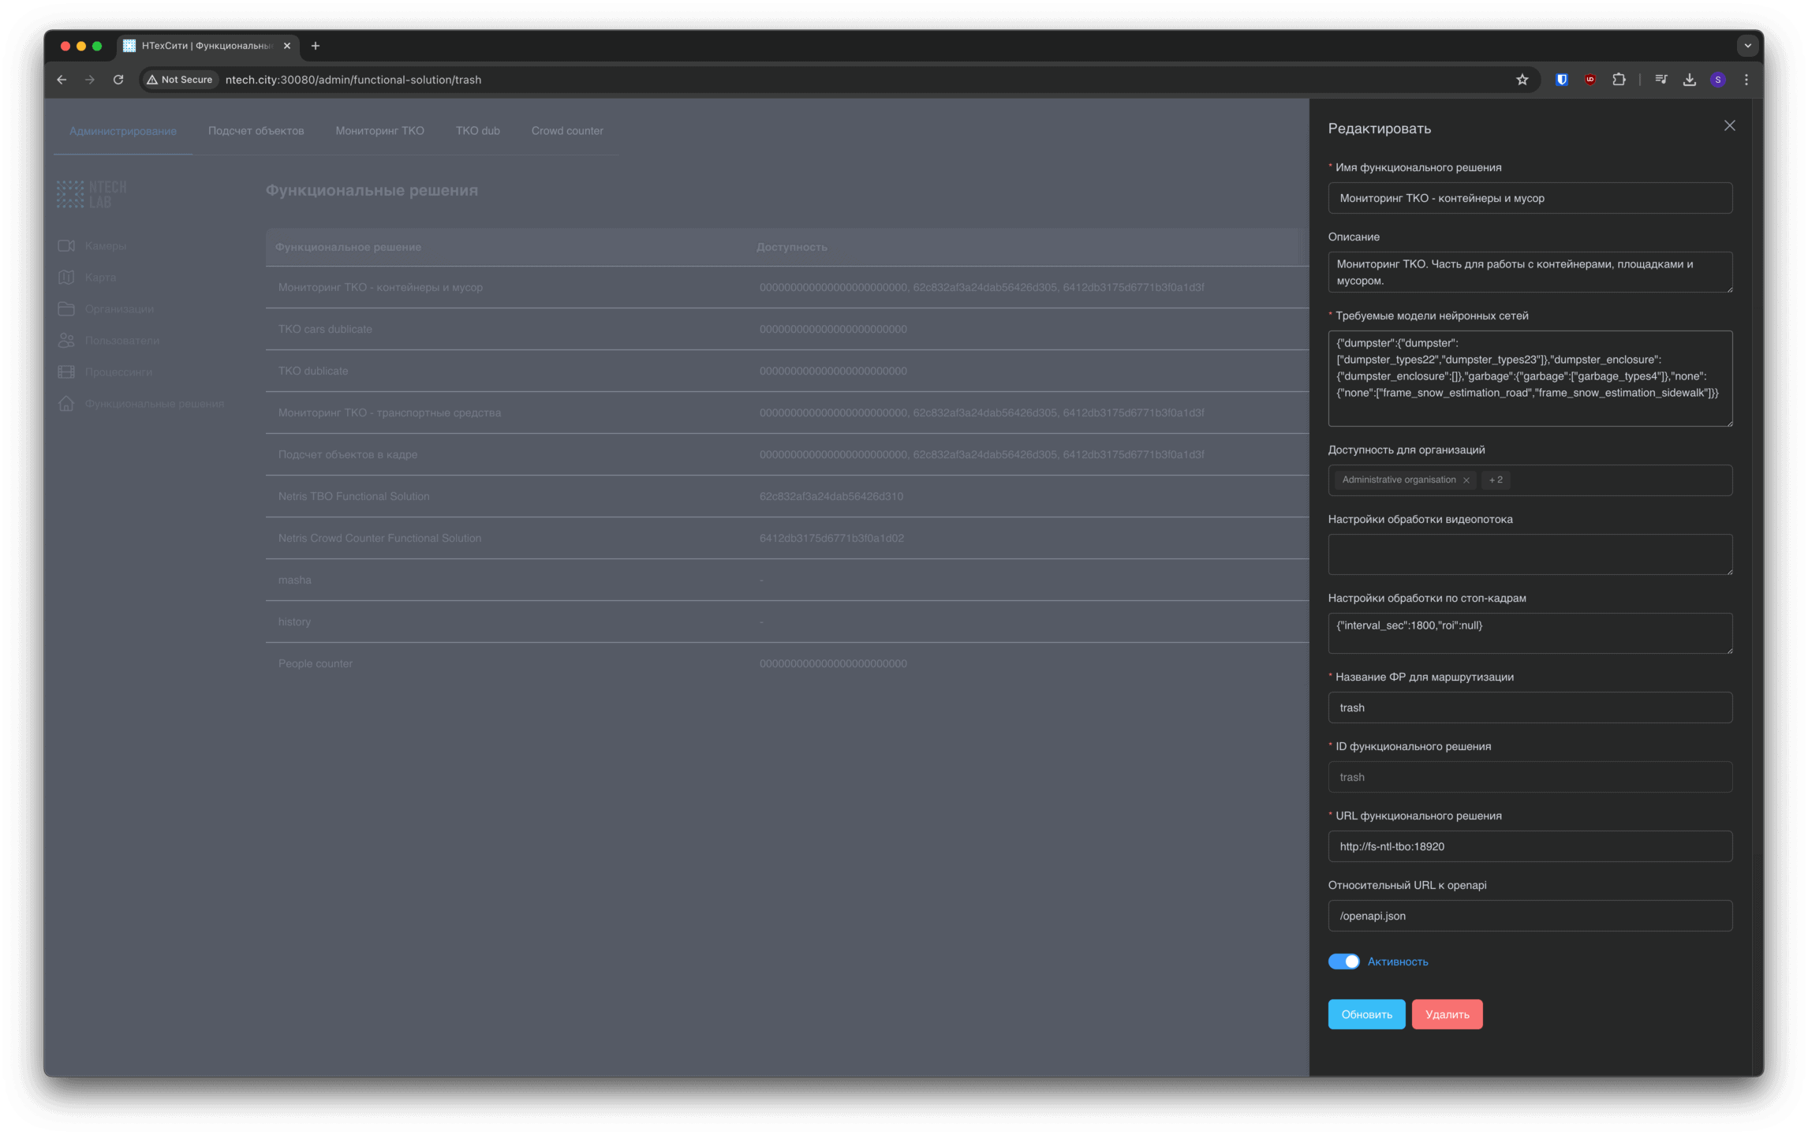The height and width of the screenshot is (1135, 1808).
Task: Open Bitwarden extension icon
Action: (x=1561, y=80)
